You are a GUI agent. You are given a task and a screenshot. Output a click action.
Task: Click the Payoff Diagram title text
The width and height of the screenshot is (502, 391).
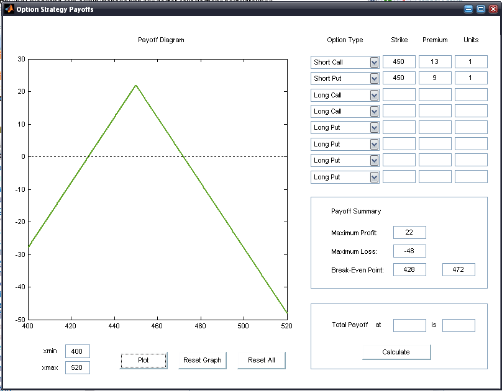(161, 40)
